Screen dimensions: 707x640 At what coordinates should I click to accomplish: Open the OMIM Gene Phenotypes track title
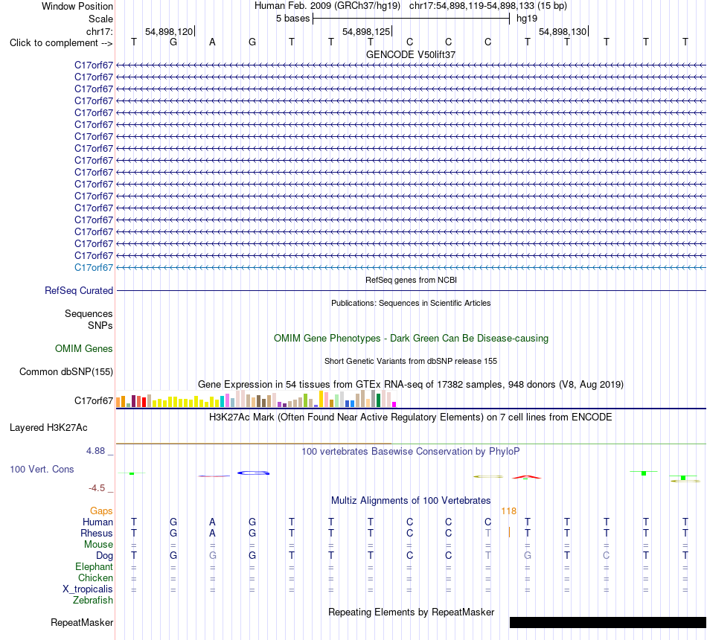tap(411, 339)
